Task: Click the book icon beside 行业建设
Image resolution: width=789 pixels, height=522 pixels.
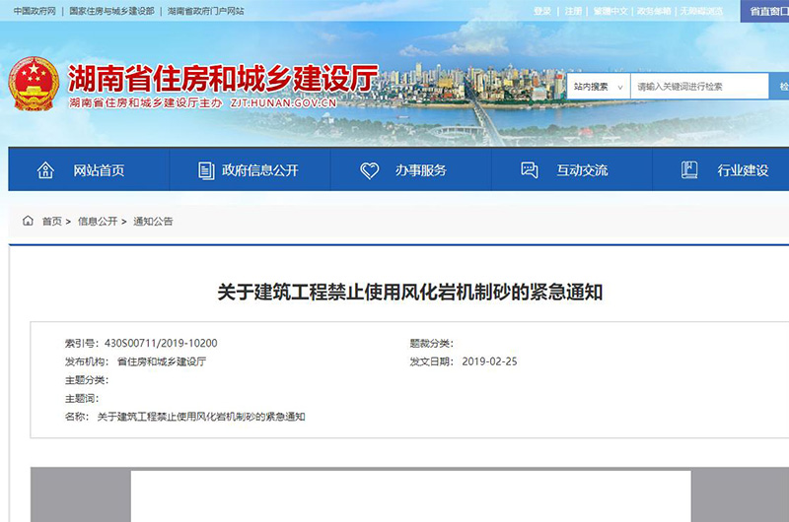Action: [x=689, y=169]
